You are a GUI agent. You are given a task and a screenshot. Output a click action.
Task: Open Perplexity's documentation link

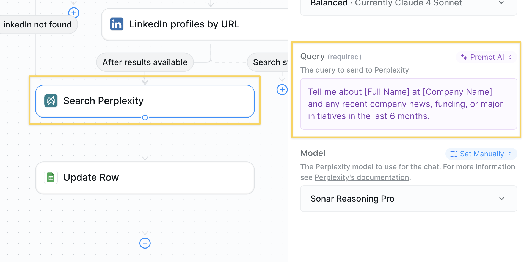[x=362, y=177]
